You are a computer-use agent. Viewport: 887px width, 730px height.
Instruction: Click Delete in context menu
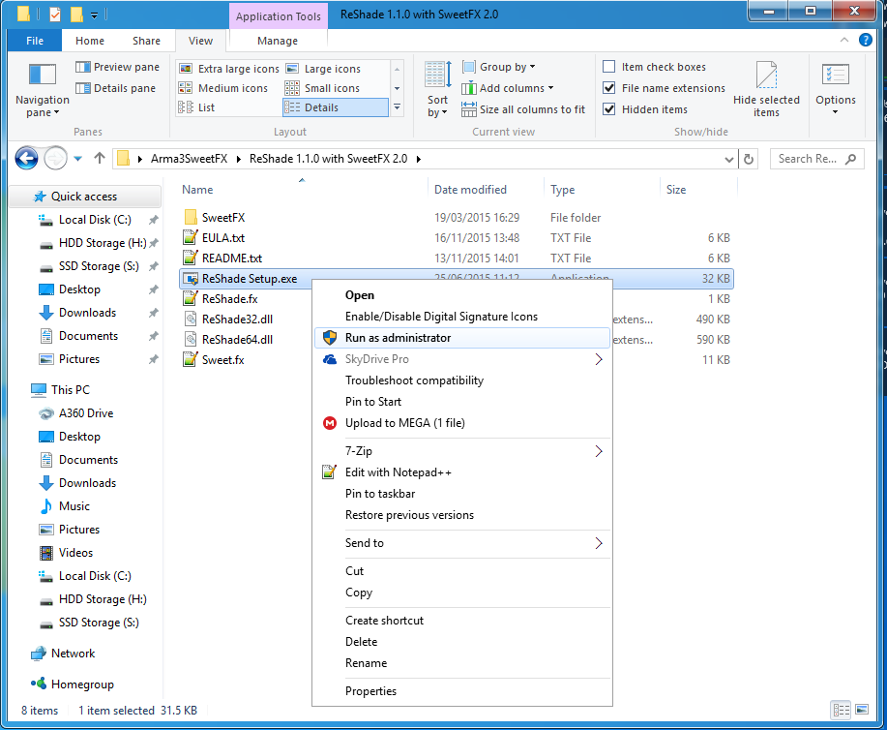pyautogui.click(x=461, y=642)
